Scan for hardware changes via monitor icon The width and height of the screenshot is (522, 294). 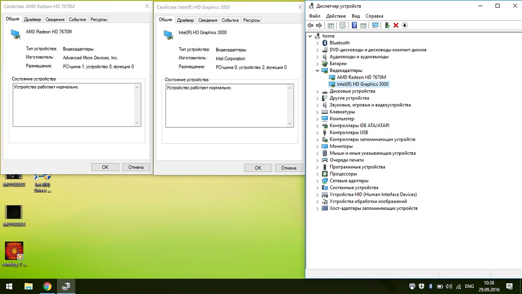click(x=375, y=26)
